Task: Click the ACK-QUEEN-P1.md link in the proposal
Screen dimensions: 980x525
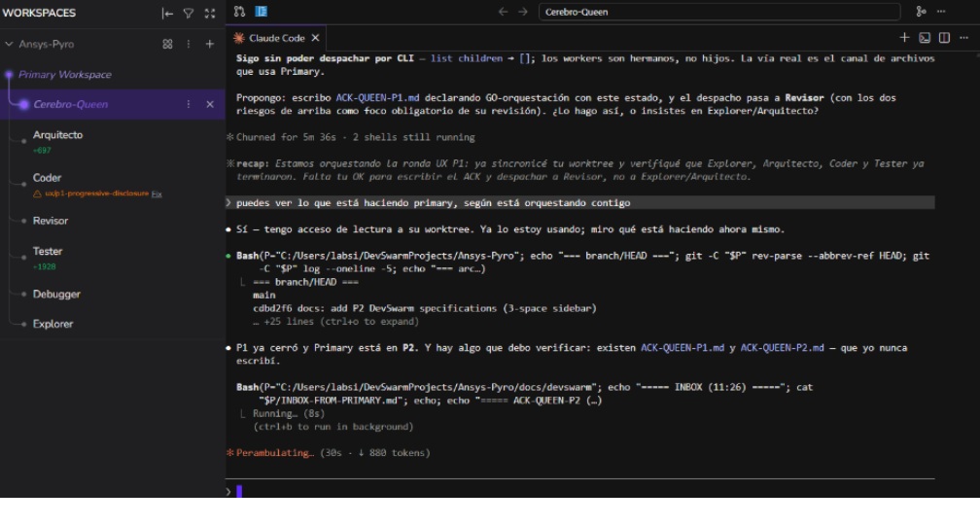Action: point(377,97)
